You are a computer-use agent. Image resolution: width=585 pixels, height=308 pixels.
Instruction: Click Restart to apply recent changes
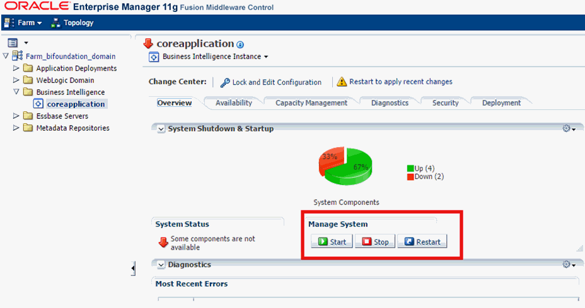(401, 82)
